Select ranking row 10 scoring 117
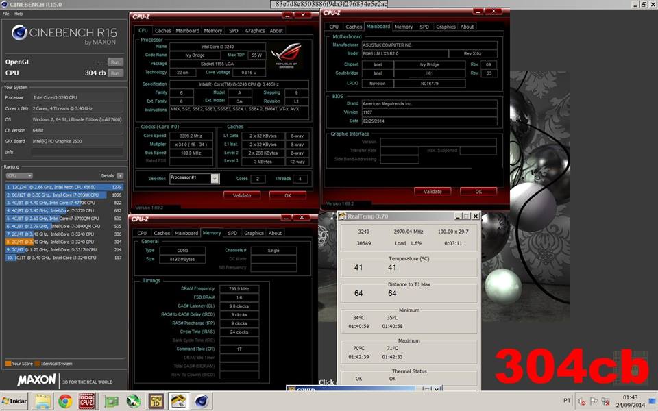The image size is (658, 411). (x=64, y=258)
